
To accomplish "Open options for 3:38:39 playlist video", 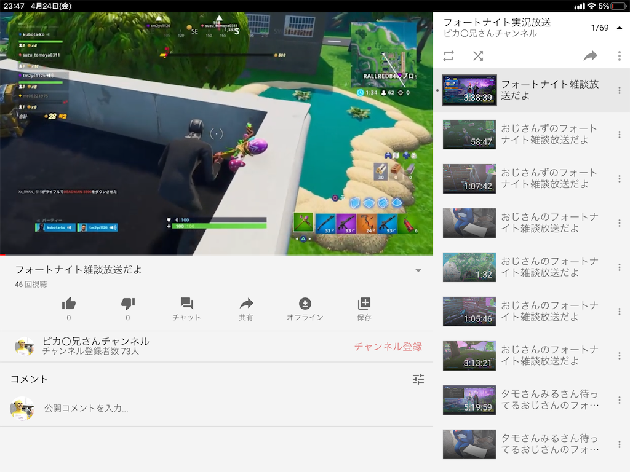I will [x=619, y=91].
